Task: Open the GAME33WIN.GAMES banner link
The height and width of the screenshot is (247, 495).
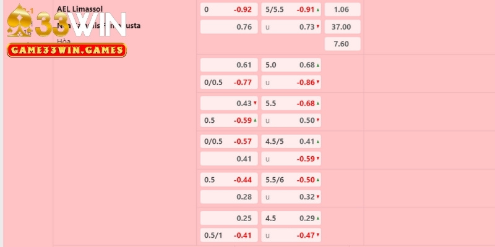Action: tap(66, 50)
